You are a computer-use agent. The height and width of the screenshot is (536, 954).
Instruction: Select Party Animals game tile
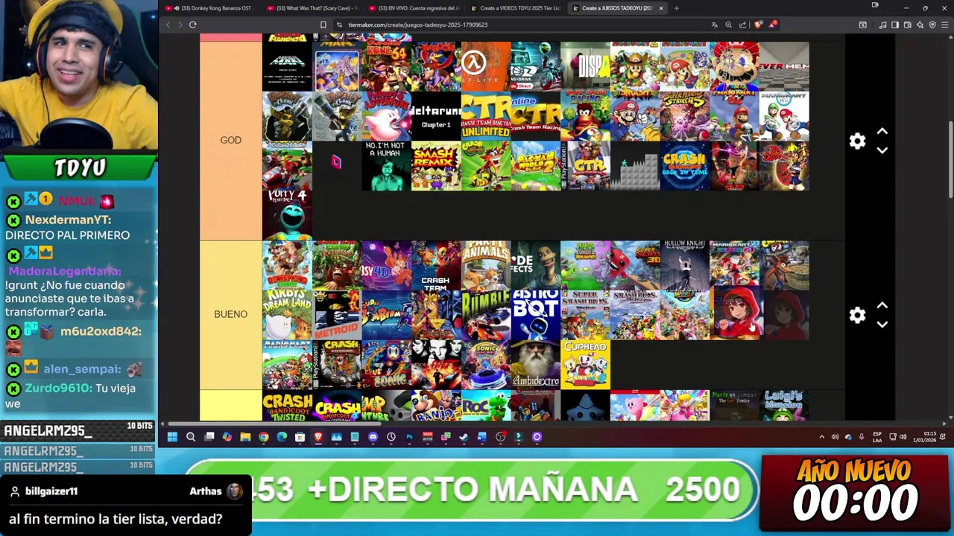485,265
